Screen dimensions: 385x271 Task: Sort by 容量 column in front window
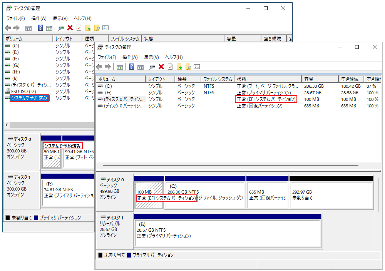pyautogui.click(x=320, y=79)
